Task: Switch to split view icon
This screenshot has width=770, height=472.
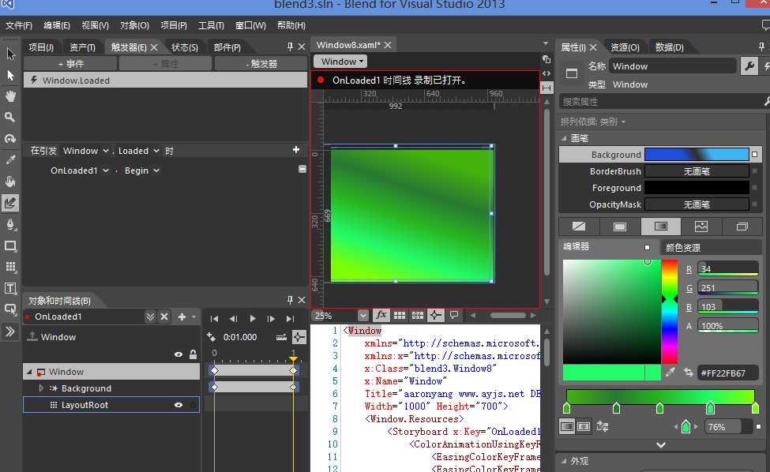Action: pyautogui.click(x=546, y=88)
